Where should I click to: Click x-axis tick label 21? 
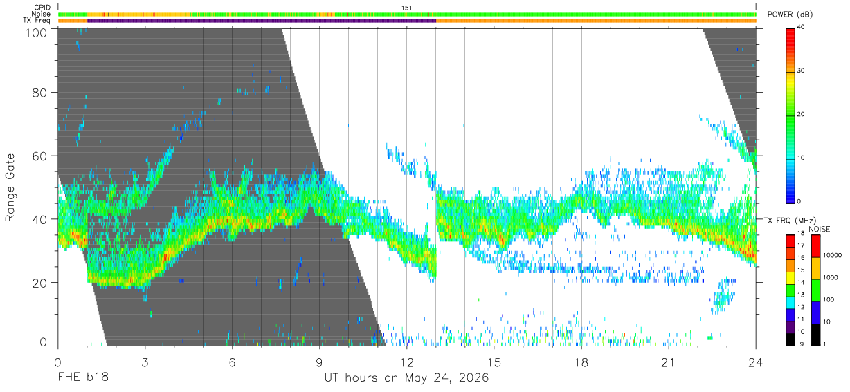click(669, 362)
